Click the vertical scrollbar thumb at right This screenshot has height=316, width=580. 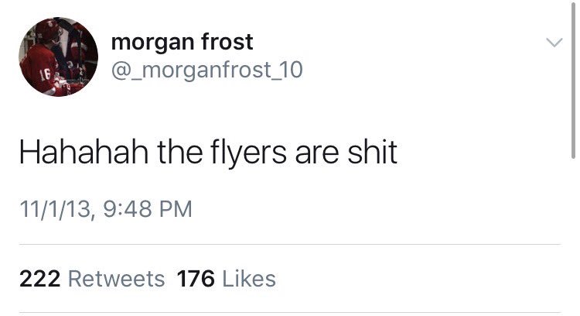pos(573,80)
